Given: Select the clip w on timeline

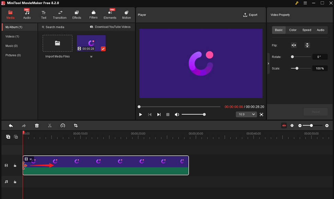Looking at the screenshot, I should tap(105, 165).
